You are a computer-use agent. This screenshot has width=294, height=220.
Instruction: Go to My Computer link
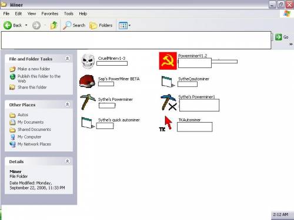(x=29, y=137)
